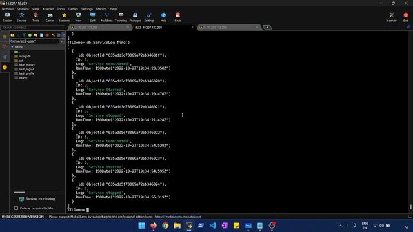Open the Tools toolbar button
Screen dimensions: 413x232
36,17
